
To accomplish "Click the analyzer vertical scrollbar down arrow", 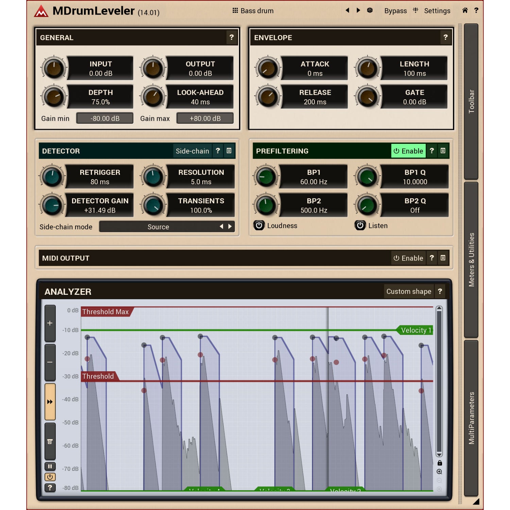I will pyautogui.click(x=439, y=455).
